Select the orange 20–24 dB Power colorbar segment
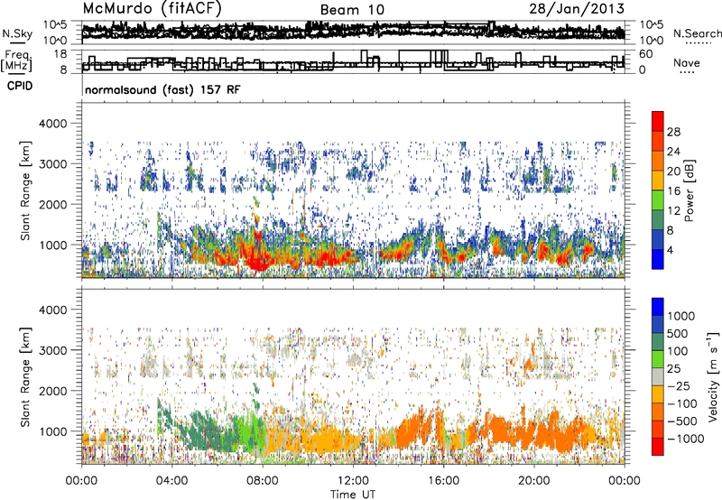This screenshot has height=500, width=722. coord(658,161)
